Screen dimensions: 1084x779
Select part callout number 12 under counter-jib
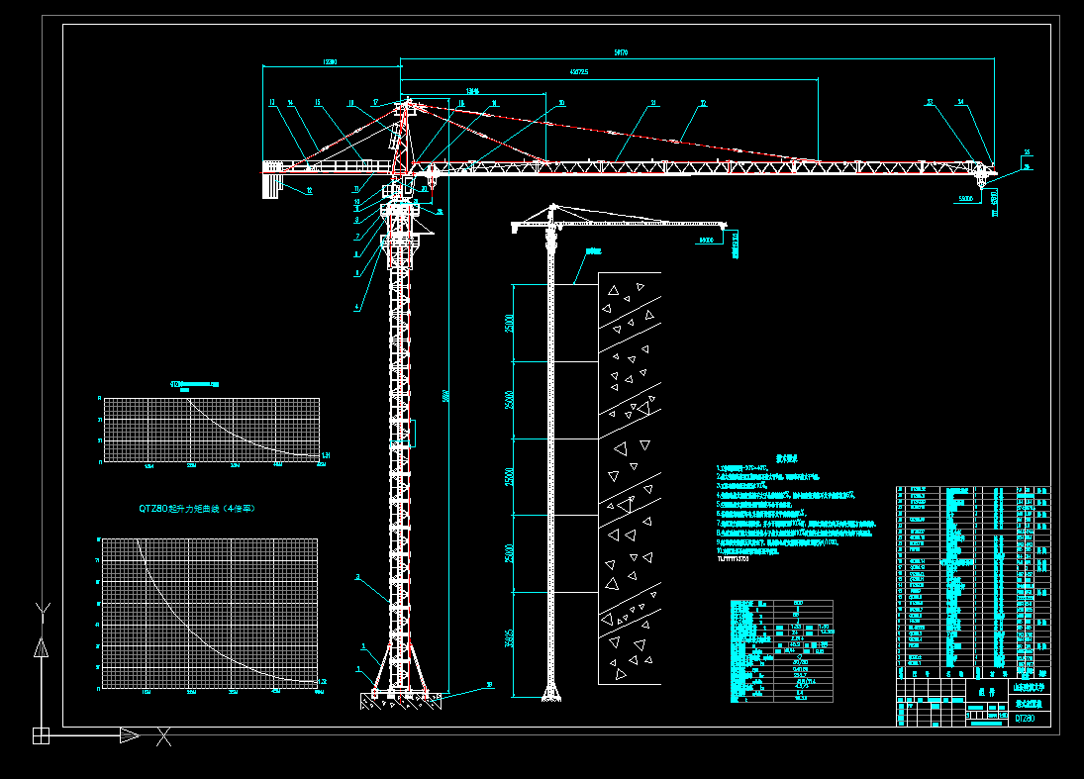pyautogui.click(x=309, y=190)
